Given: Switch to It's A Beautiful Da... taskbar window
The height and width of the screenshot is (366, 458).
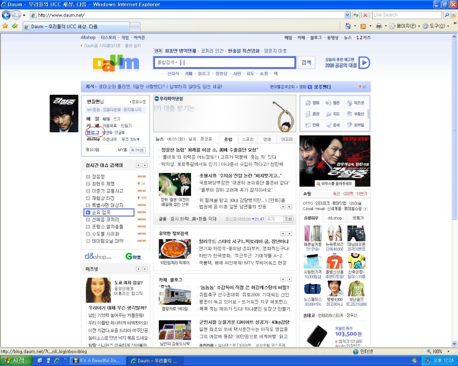Looking at the screenshot, I should [x=98, y=361].
